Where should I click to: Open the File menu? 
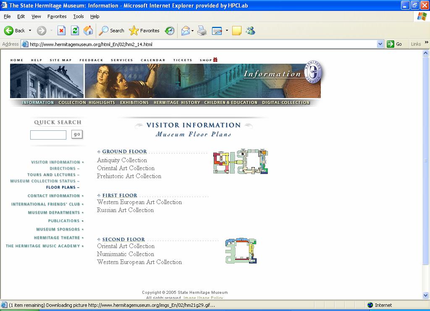coord(7,16)
